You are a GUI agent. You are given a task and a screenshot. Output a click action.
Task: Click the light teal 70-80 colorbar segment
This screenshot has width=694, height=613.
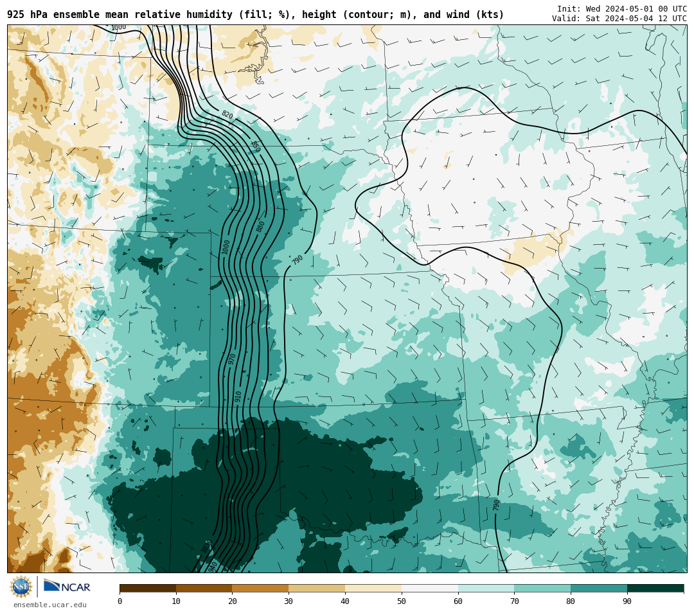(x=542, y=588)
